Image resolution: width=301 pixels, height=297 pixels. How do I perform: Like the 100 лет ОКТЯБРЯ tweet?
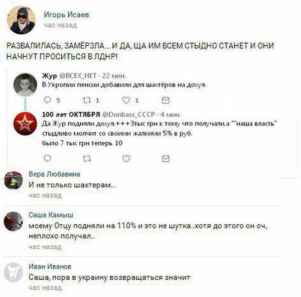126,158
